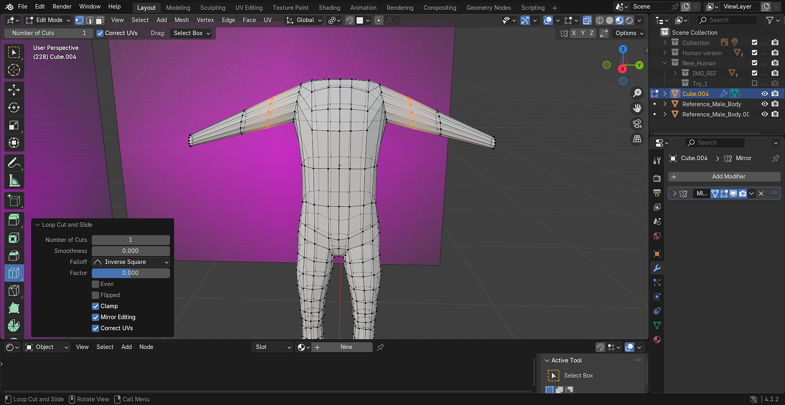Adjust the Factor slider
The width and height of the screenshot is (785, 405).
[x=131, y=273]
